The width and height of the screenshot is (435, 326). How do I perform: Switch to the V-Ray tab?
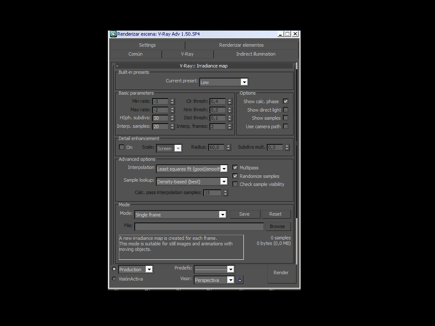pos(187,54)
